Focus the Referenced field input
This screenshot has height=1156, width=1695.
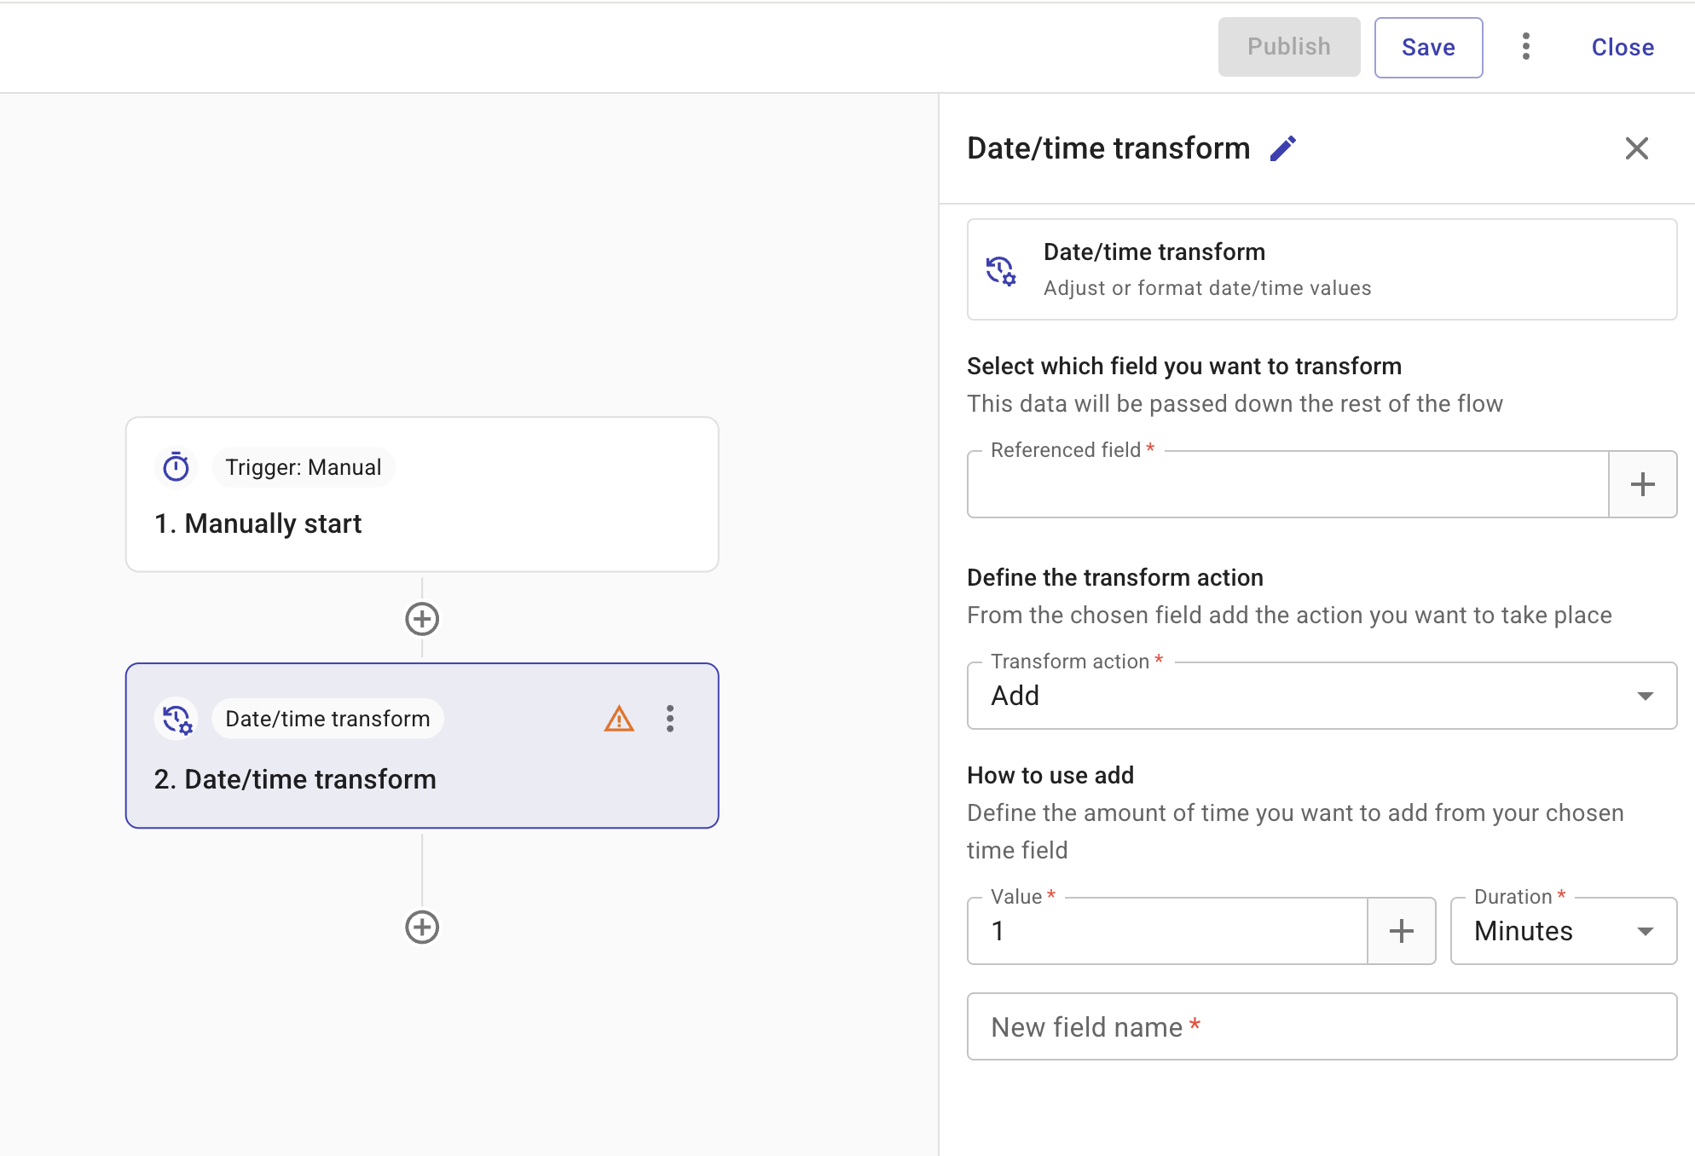[1287, 485]
